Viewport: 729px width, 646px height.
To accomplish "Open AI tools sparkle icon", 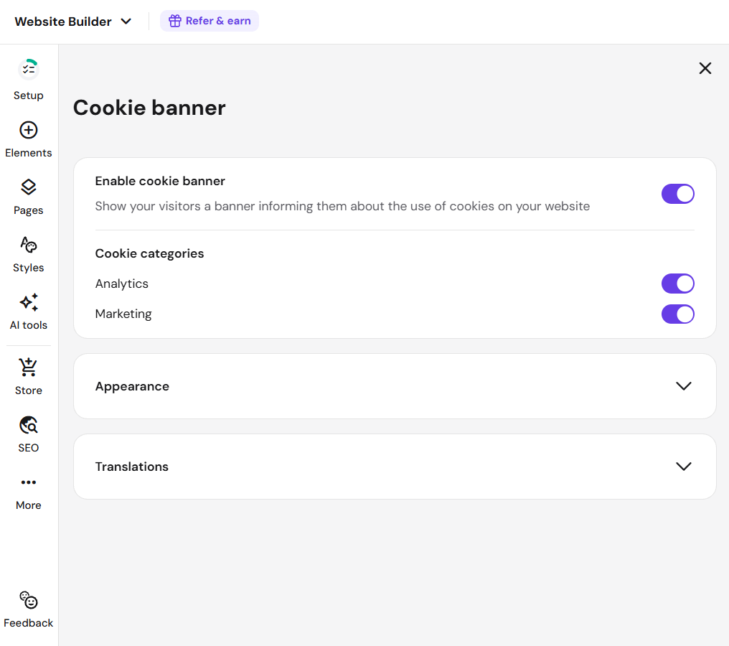I will pyautogui.click(x=29, y=302).
